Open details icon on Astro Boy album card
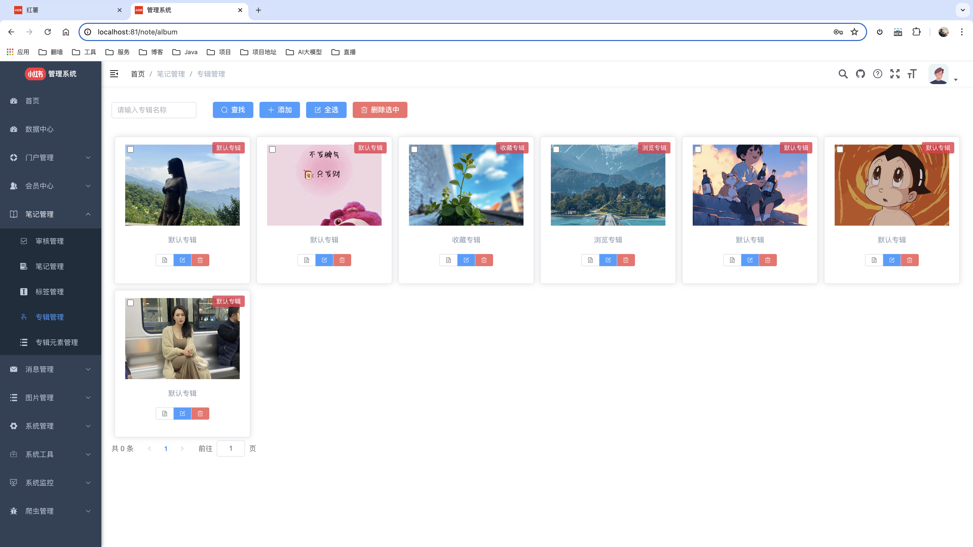Image resolution: width=973 pixels, height=547 pixels. [x=874, y=260]
